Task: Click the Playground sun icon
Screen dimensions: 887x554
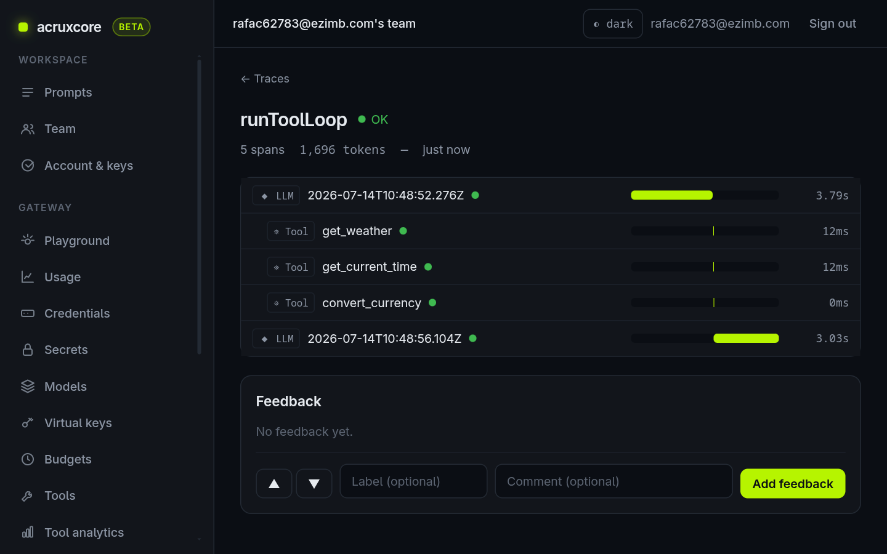Action: coord(28,240)
